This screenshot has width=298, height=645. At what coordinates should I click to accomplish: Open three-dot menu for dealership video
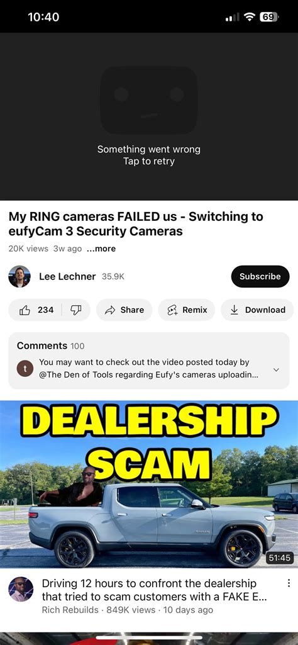click(x=289, y=583)
